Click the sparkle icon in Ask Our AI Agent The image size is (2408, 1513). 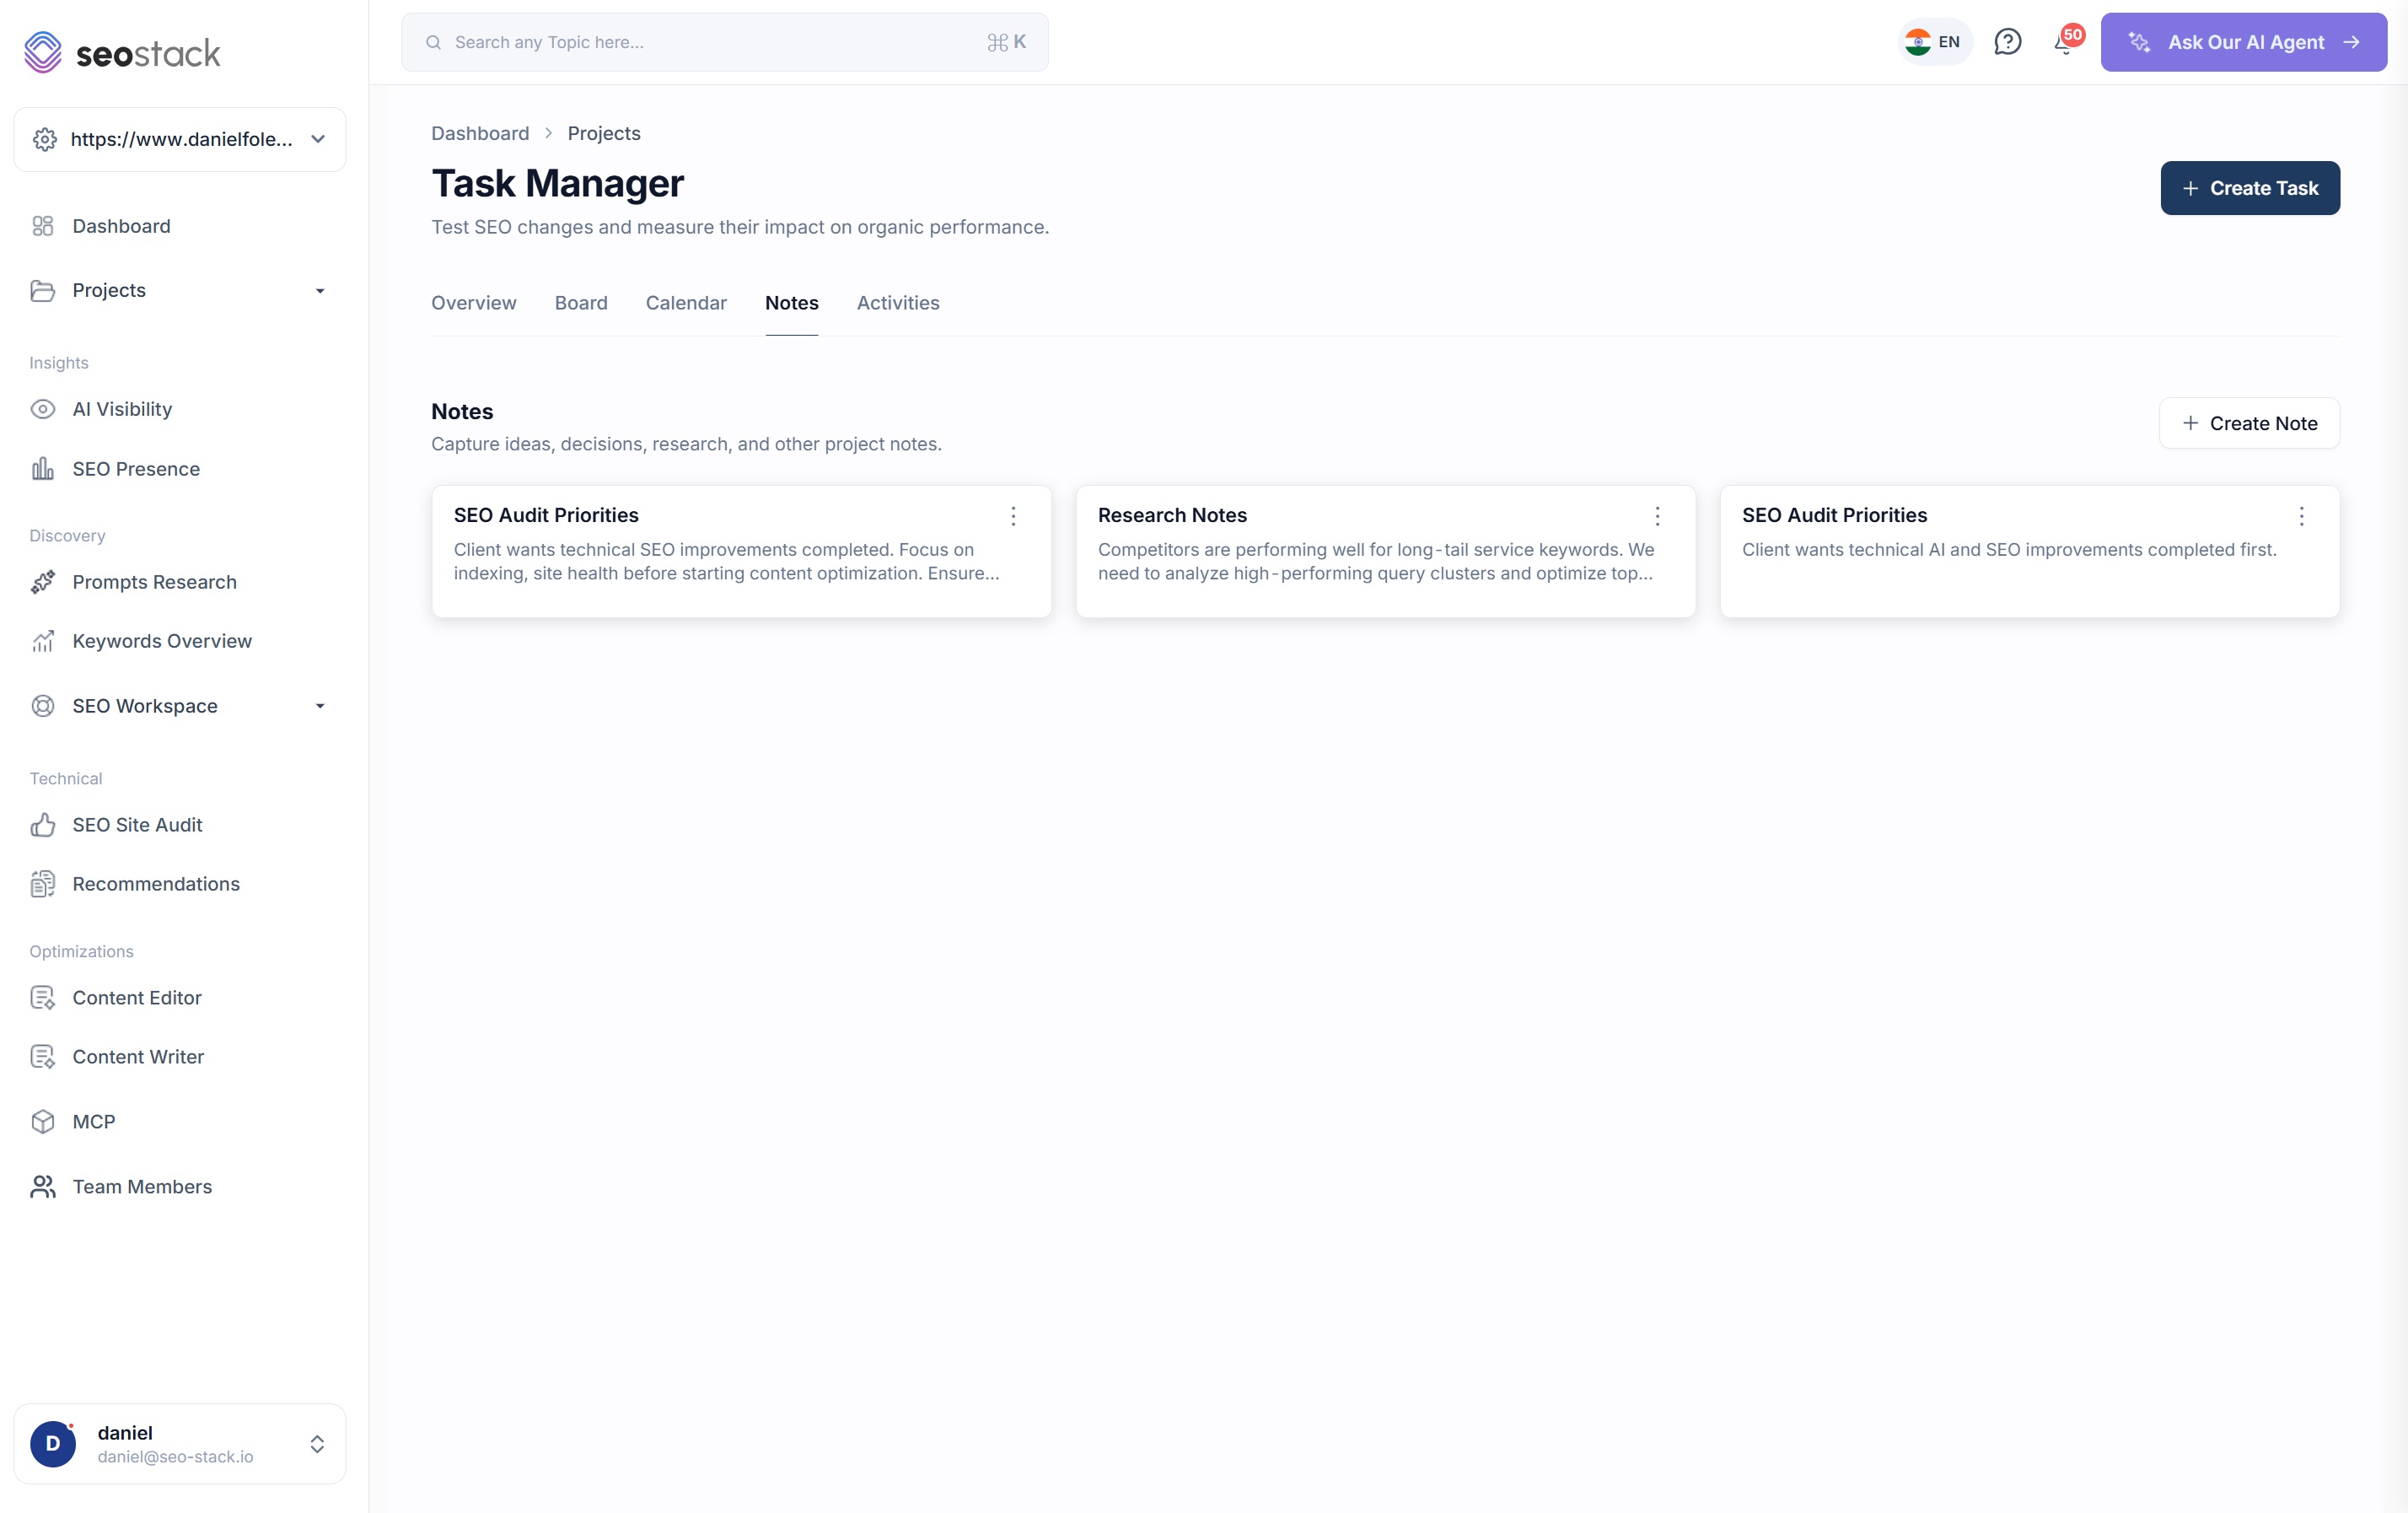pyautogui.click(x=2139, y=42)
